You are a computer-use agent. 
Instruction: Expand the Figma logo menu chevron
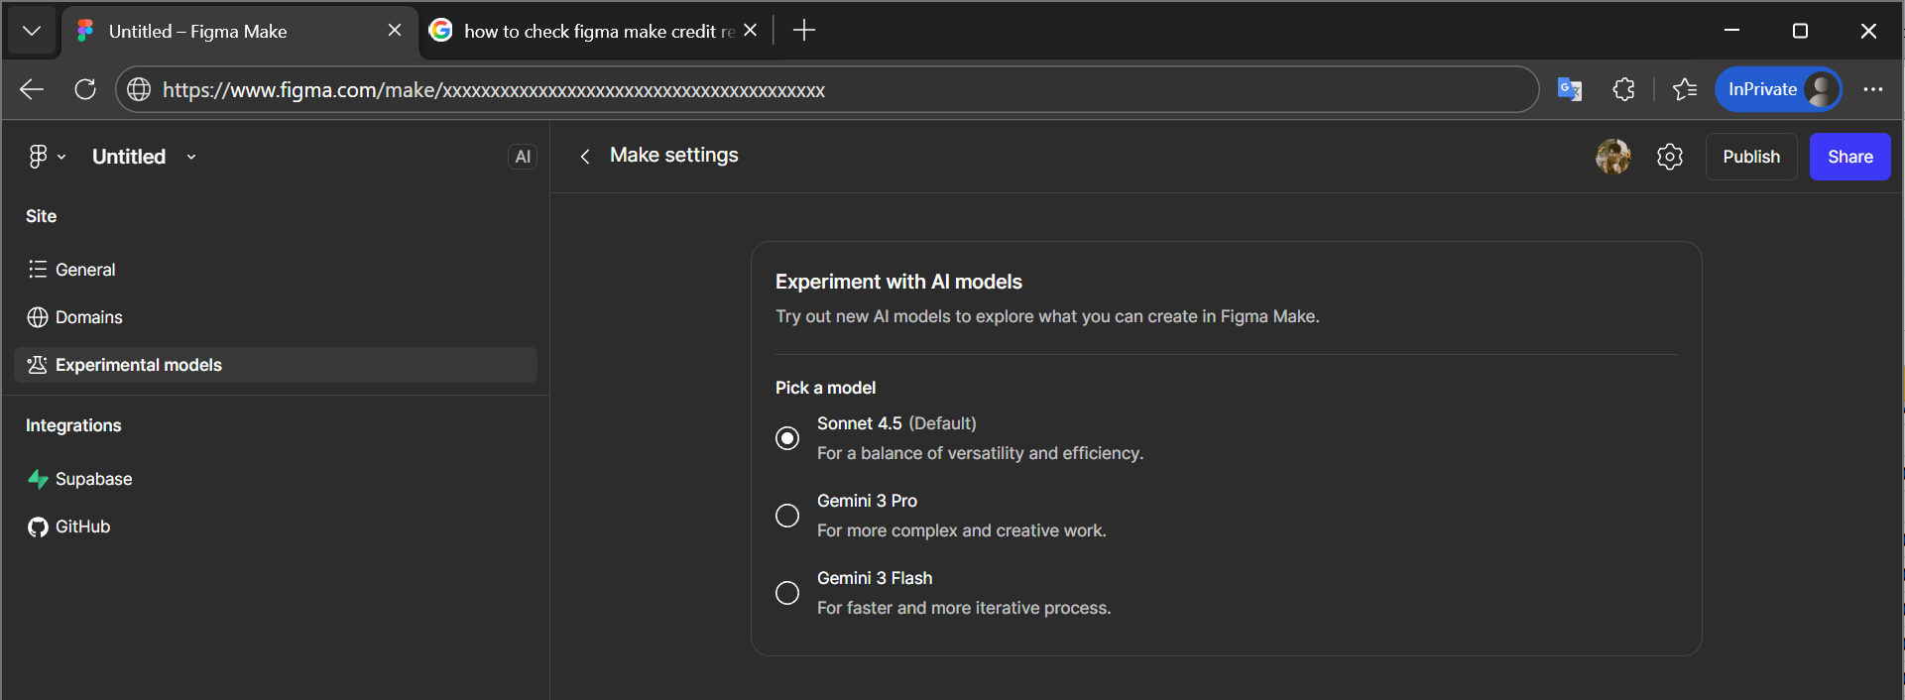click(x=61, y=157)
